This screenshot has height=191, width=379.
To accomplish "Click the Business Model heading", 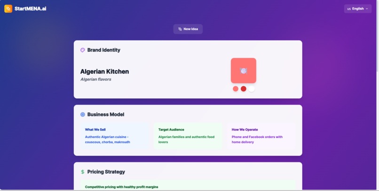I will (x=106, y=115).
